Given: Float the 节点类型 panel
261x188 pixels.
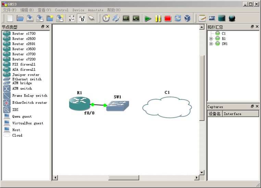Looking at the screenshot, I should [x=43, y=27].
